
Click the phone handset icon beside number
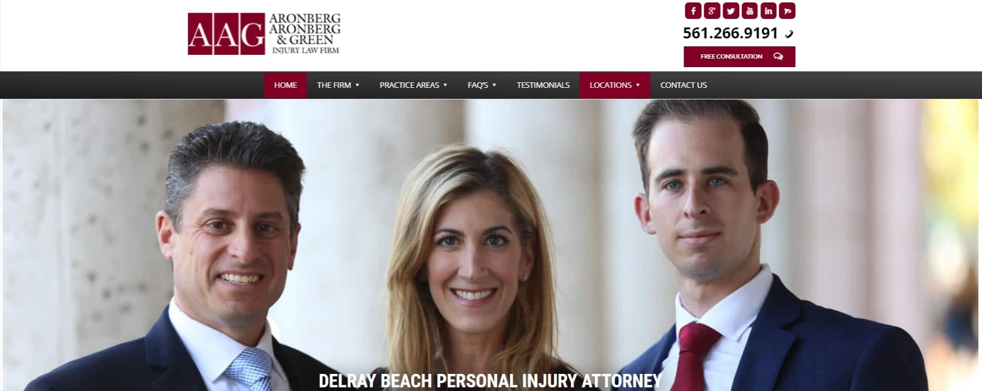pyautogui.click(x=789, y=34)
